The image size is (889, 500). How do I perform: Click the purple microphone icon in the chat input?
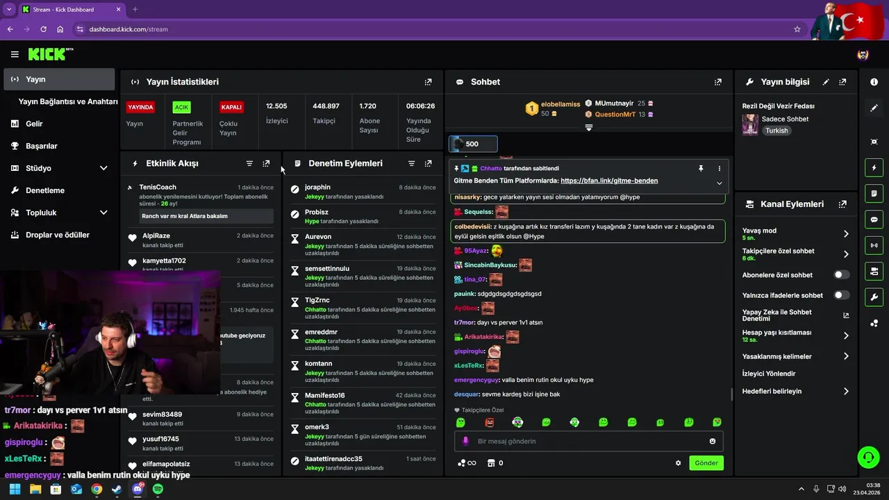465,441
